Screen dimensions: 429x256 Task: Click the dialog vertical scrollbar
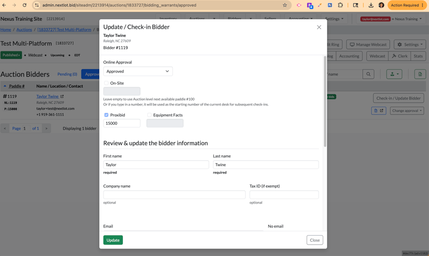325,101
